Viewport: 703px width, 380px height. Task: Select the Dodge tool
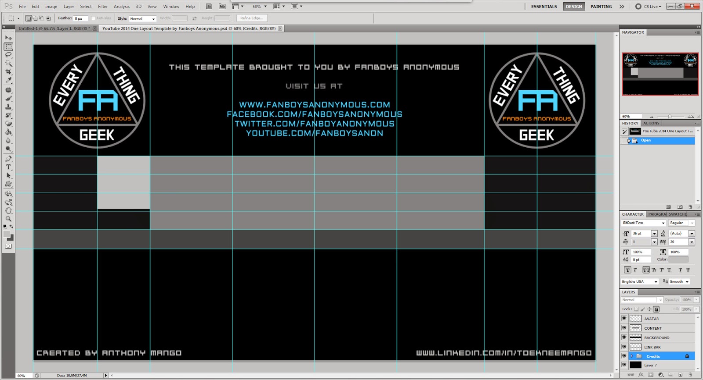[x=8, y=149]
